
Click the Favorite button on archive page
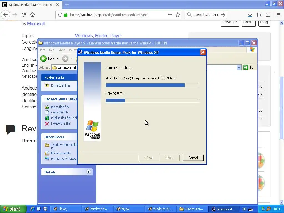coord(230,22)
